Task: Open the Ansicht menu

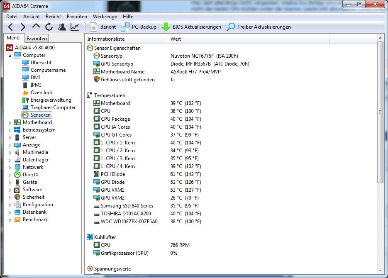Action: [x=32, y=17]
